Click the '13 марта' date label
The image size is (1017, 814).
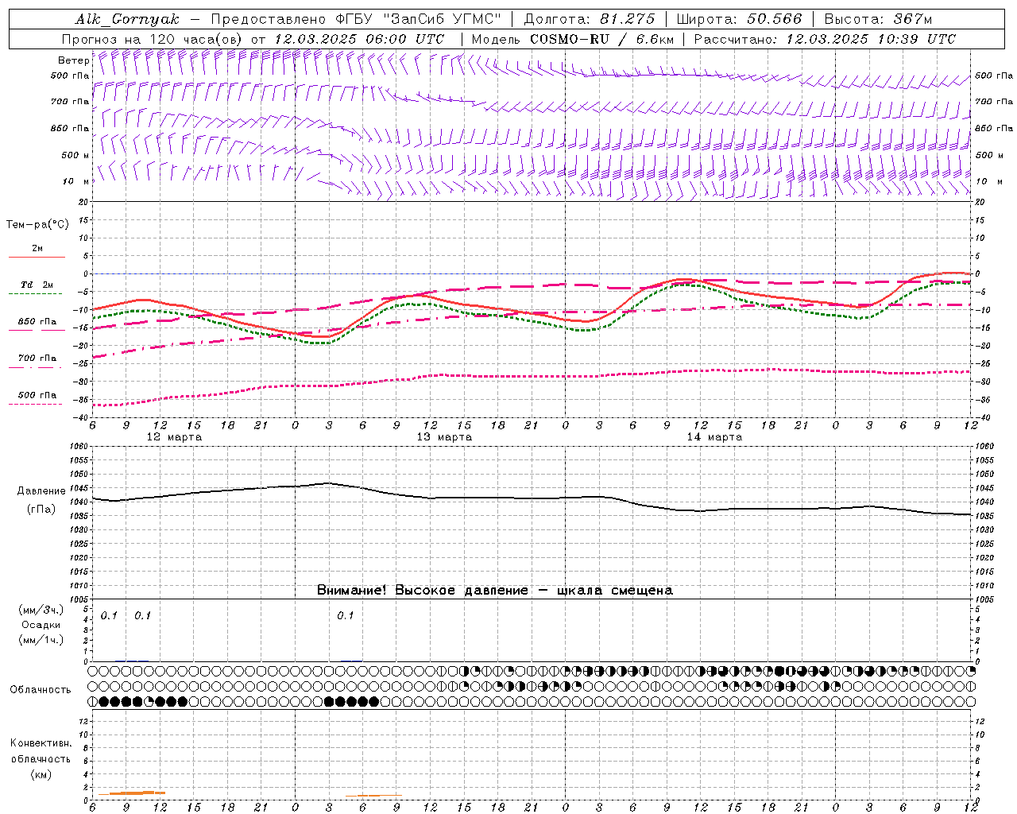[x=445, y=437]
